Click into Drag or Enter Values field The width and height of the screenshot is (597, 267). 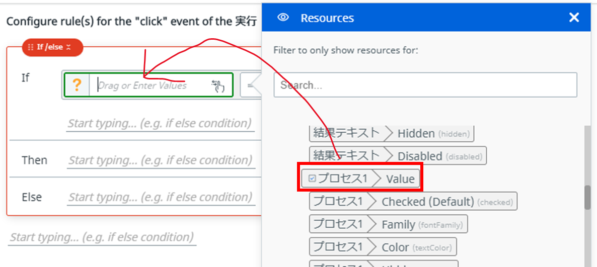click(151, 85)
